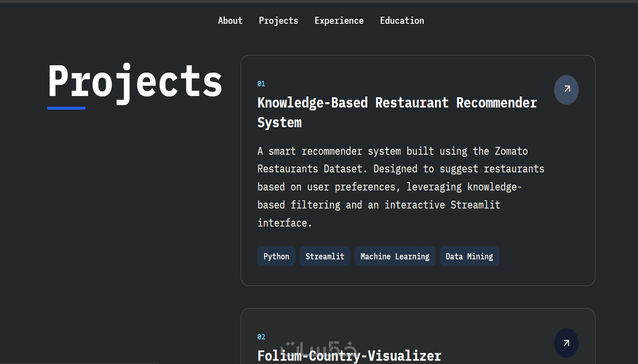
Task: Jump to the Experience section
Action: 339,21
